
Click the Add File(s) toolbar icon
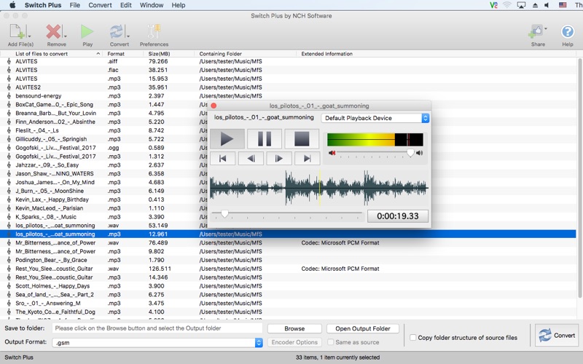tap(17, 32)
